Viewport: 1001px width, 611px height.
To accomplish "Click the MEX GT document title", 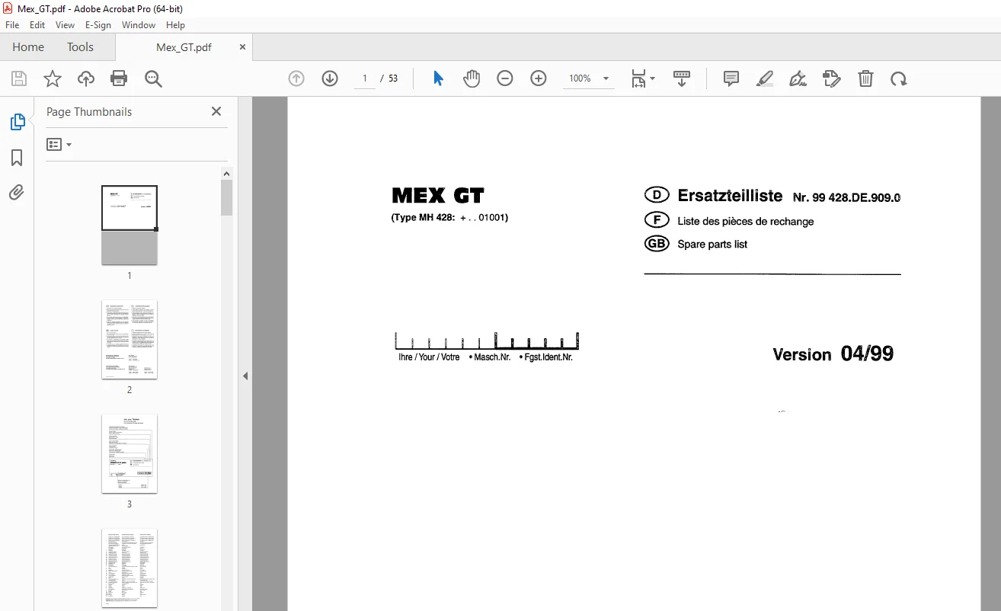I will tap(438, 196).
